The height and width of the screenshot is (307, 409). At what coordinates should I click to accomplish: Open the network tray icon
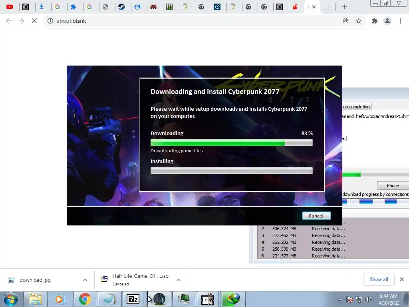point(359,299)
